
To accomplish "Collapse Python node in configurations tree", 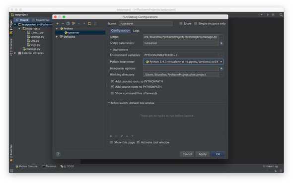I will 57,29.
